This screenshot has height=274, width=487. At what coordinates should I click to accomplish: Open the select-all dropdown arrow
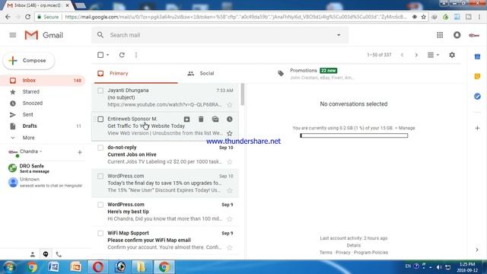coord(108,55)
